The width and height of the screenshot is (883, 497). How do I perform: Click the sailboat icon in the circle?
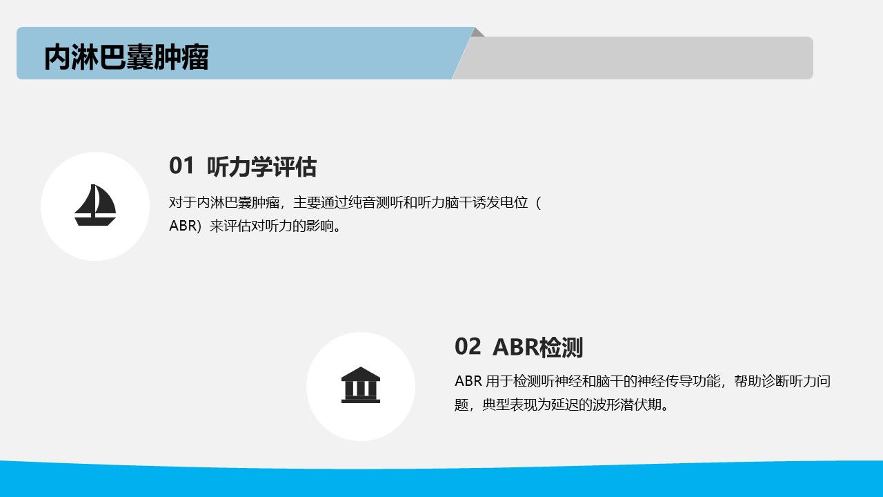click(x=95, y=205)
